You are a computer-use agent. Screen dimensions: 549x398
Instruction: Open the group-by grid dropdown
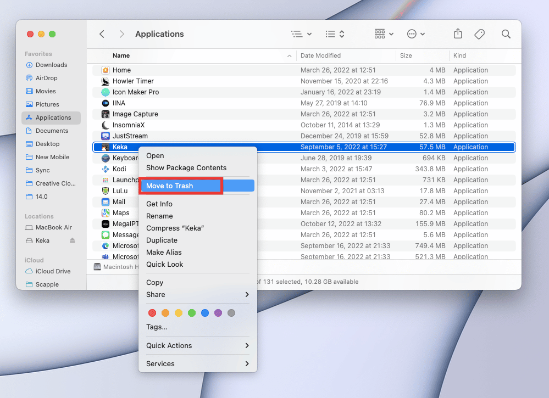coord(384,34)
